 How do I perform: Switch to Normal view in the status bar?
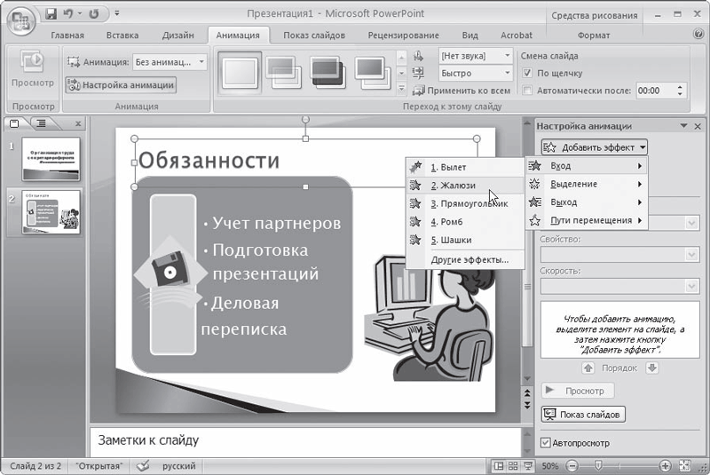(499, 465)
